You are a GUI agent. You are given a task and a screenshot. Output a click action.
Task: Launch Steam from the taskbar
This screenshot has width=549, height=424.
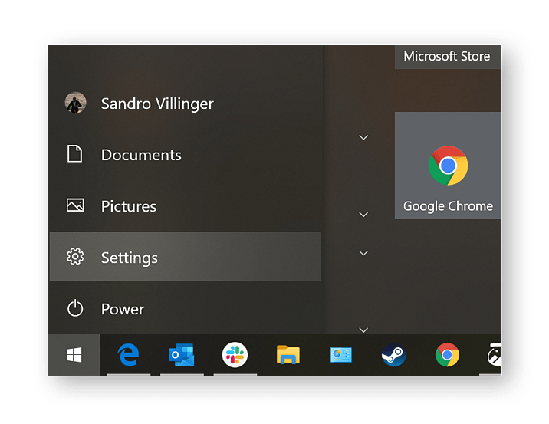[394, 355]
